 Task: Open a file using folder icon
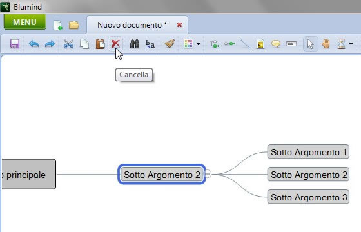pos(74,24)
